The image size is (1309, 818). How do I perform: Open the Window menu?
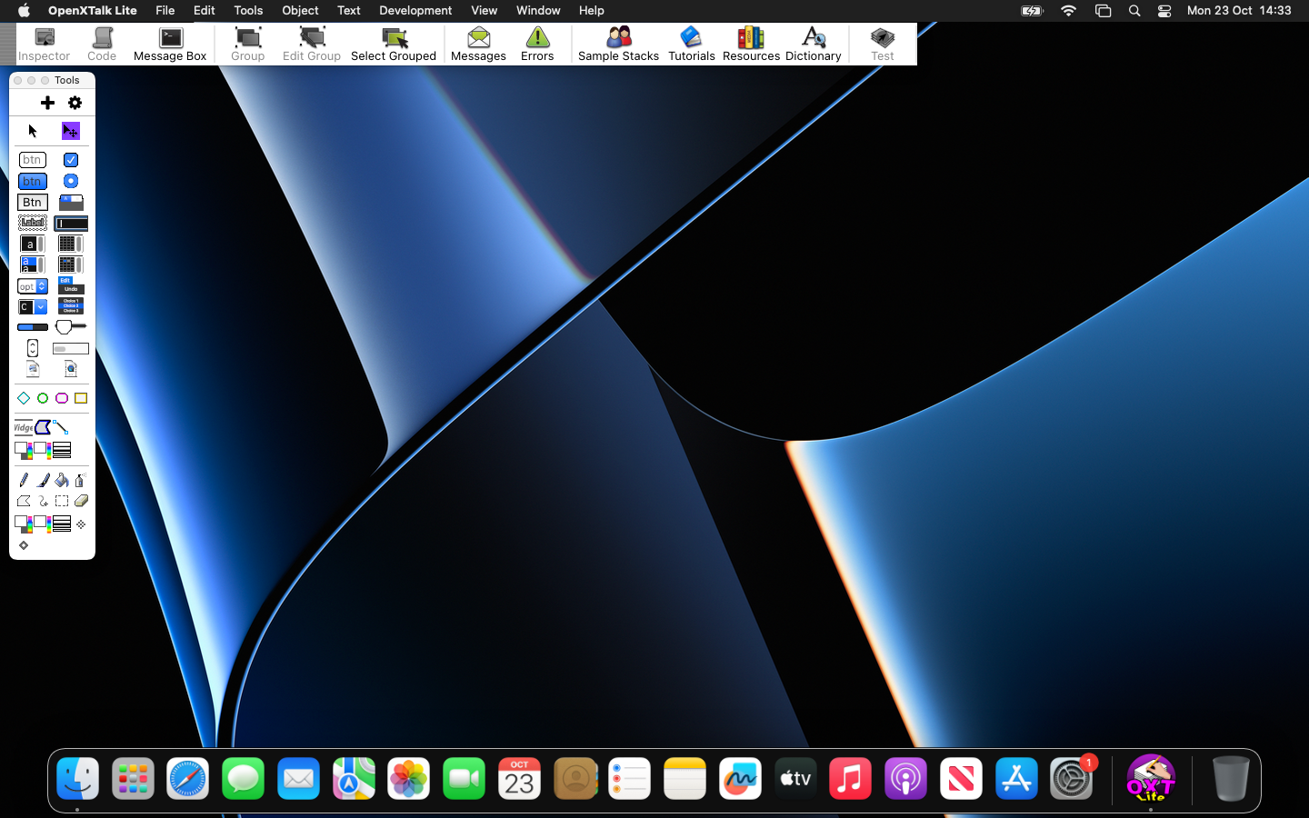point(538,11)
